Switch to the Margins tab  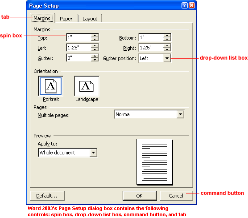[x=42, y=18]
